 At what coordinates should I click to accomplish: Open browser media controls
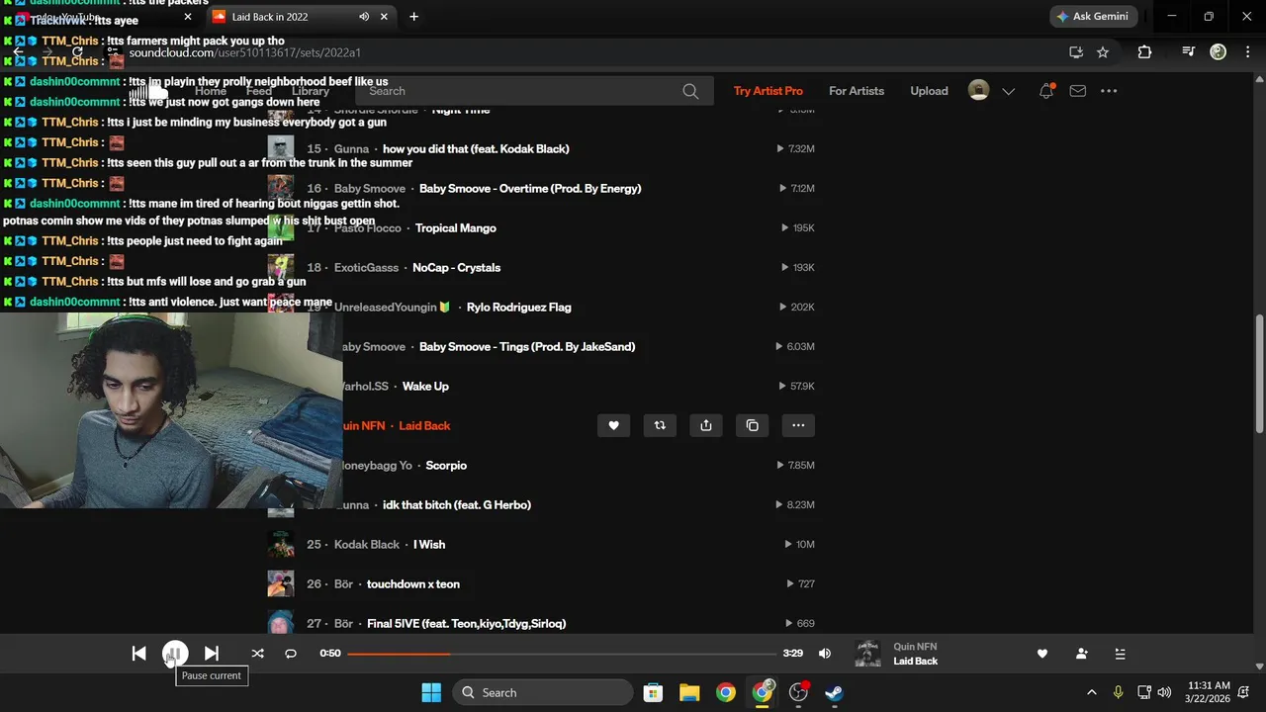pyautogui.click(x=1189, y=52)
